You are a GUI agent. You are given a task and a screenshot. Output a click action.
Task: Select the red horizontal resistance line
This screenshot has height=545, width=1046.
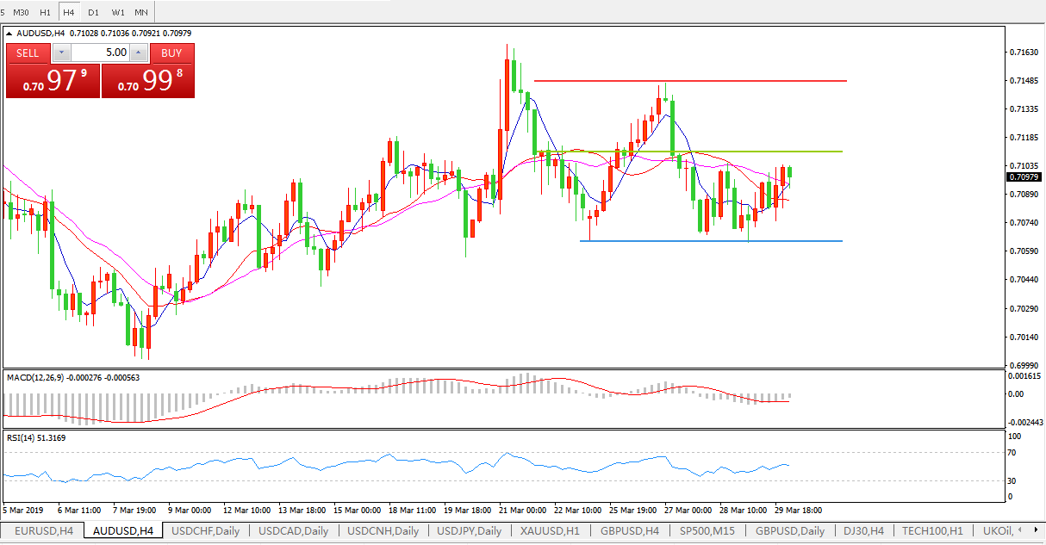tap(689, 81)
